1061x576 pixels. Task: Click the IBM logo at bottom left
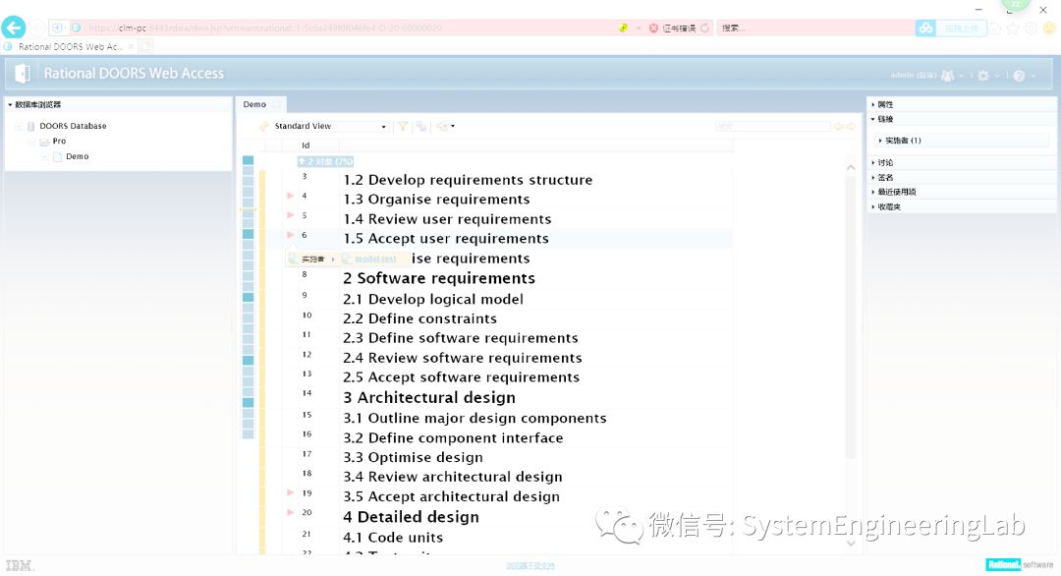17,565
